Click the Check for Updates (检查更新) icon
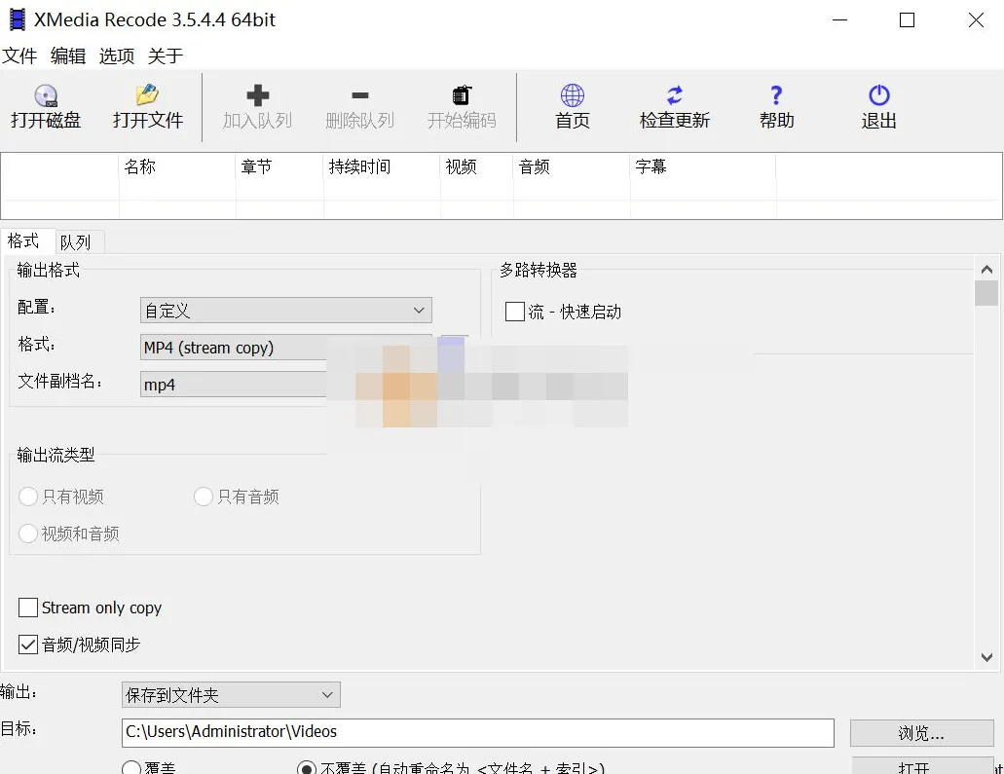Screen dimensions: 1004x774 pyautogui.click(x=674, y=95)
